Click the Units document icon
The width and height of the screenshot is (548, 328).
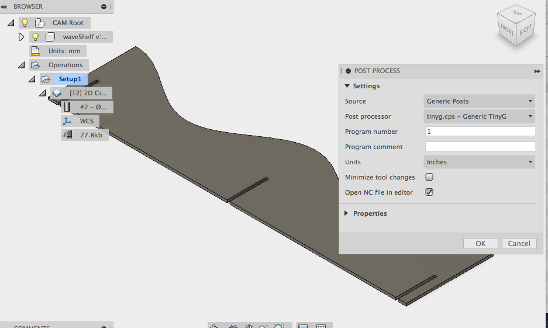pos(35,51)
